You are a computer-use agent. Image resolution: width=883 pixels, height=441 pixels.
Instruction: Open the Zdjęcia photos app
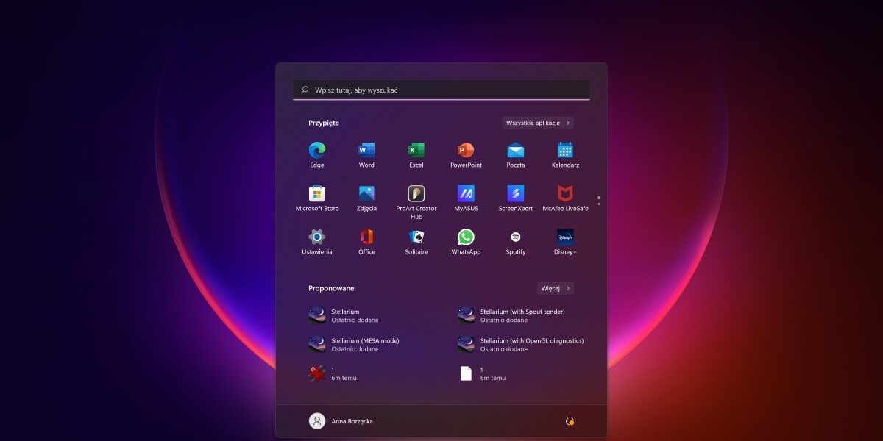[x=366, y=197]
